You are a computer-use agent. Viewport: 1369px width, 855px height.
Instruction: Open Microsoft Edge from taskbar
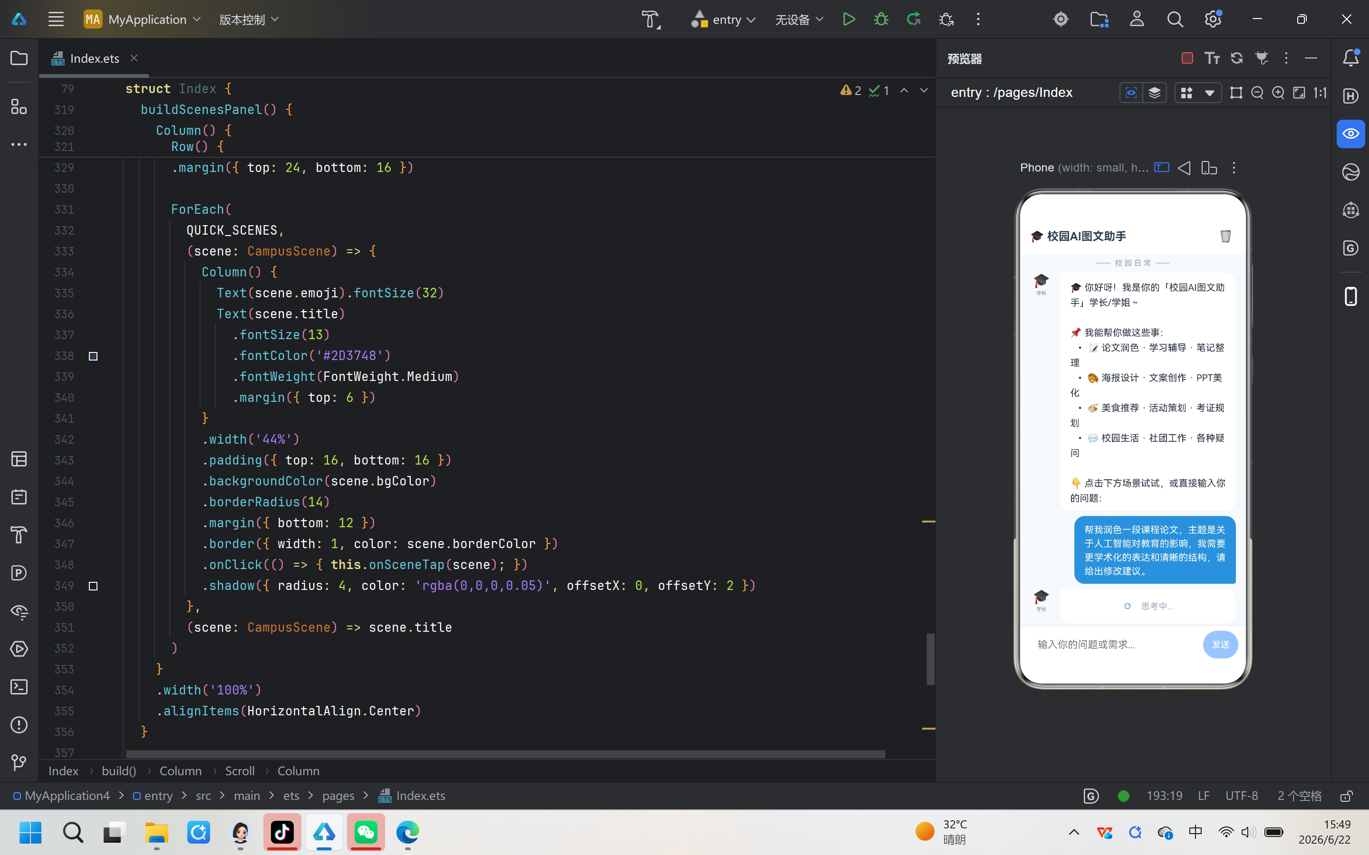click(x=407, y=832)
